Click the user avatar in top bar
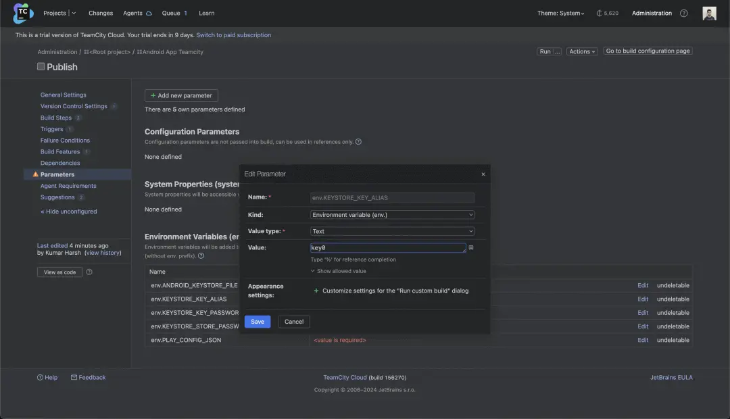Screen dimensions: 730x419 709,14
